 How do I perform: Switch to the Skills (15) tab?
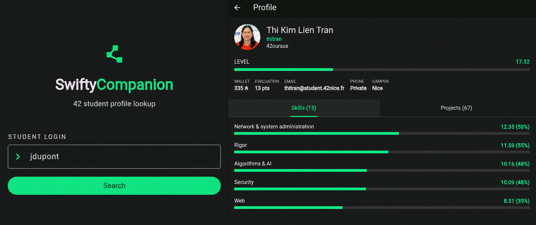[x=304, y=108]
